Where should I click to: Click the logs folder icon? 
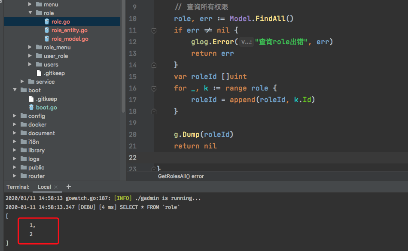click(24, 158)
